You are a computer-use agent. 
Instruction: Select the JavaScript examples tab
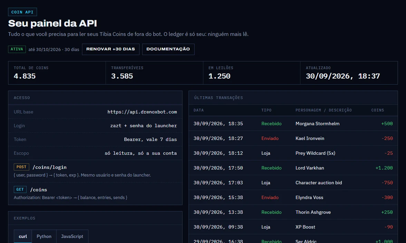coord(72,236)
